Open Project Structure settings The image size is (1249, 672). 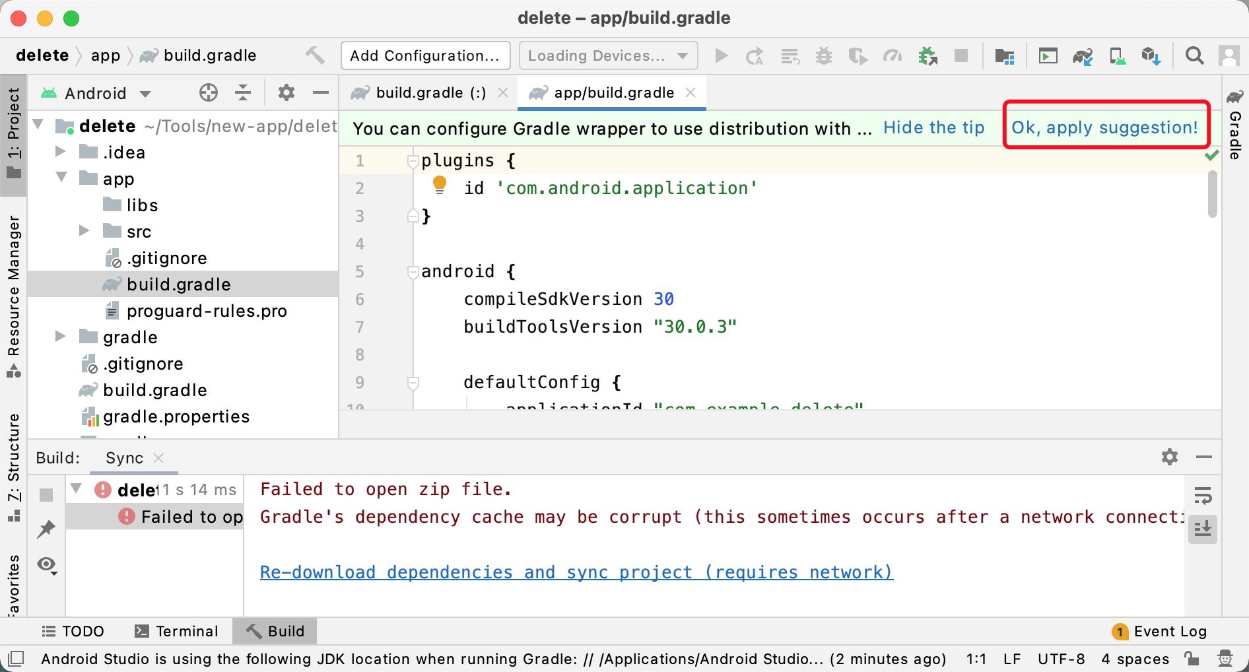pyautogui.click(x=1005, y=55)
